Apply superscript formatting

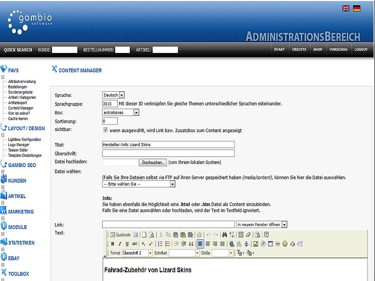coord(150,244)
